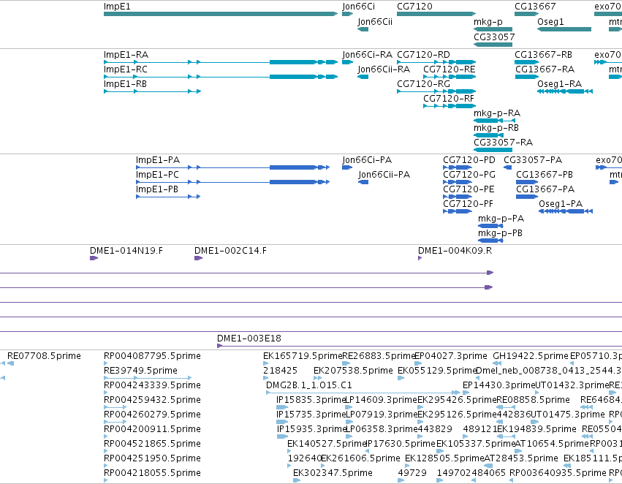
Task: Select the ImpE1 gene label
Action: tap(117, 7)
